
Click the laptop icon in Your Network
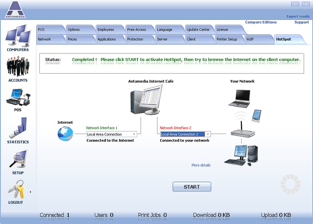click(240, 99)
